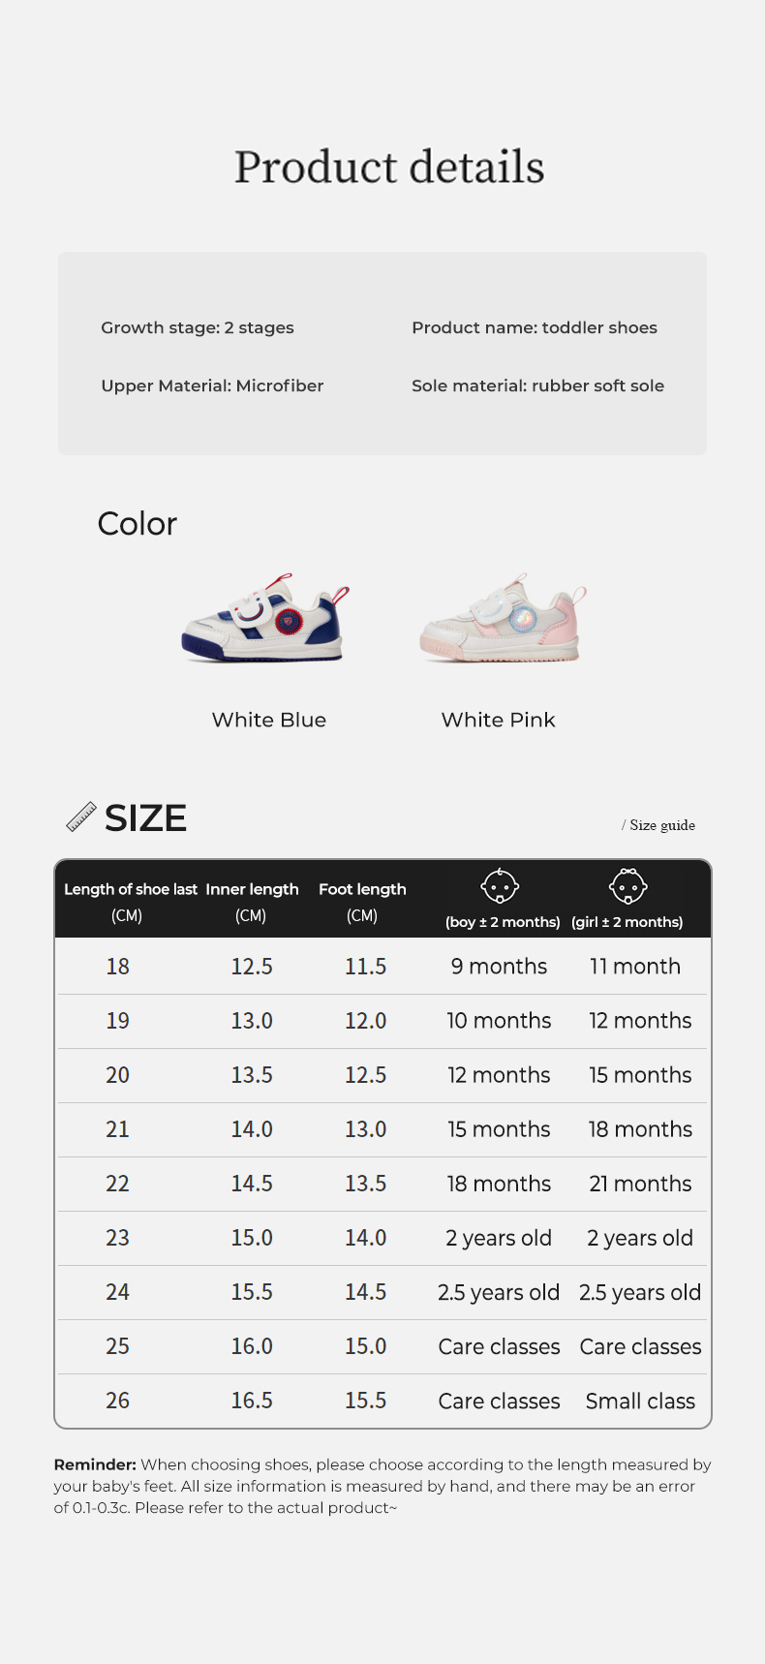Select the White Pink shoe image
The height and width of the screenshot is (1664, 765).
(x=503, y=619)
